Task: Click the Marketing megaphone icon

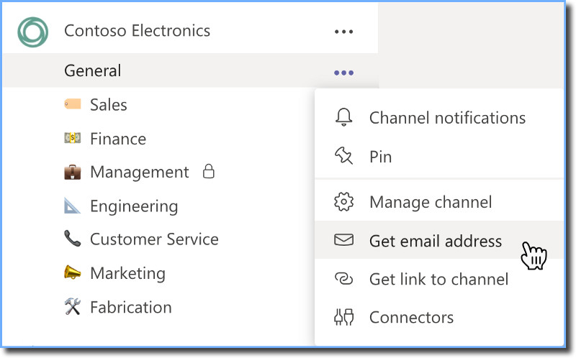Action: coord(73,272)
